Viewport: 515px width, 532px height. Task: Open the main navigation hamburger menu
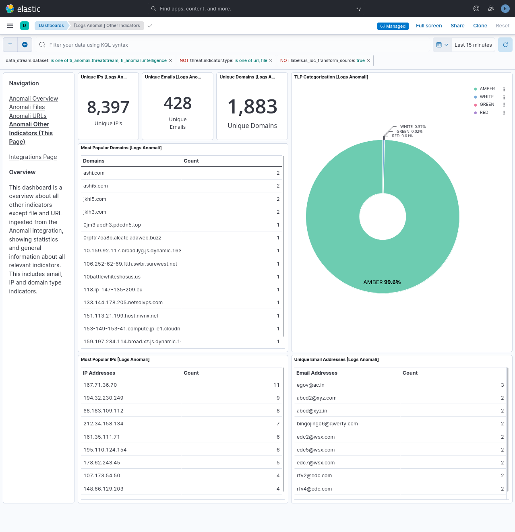point(10,26)
